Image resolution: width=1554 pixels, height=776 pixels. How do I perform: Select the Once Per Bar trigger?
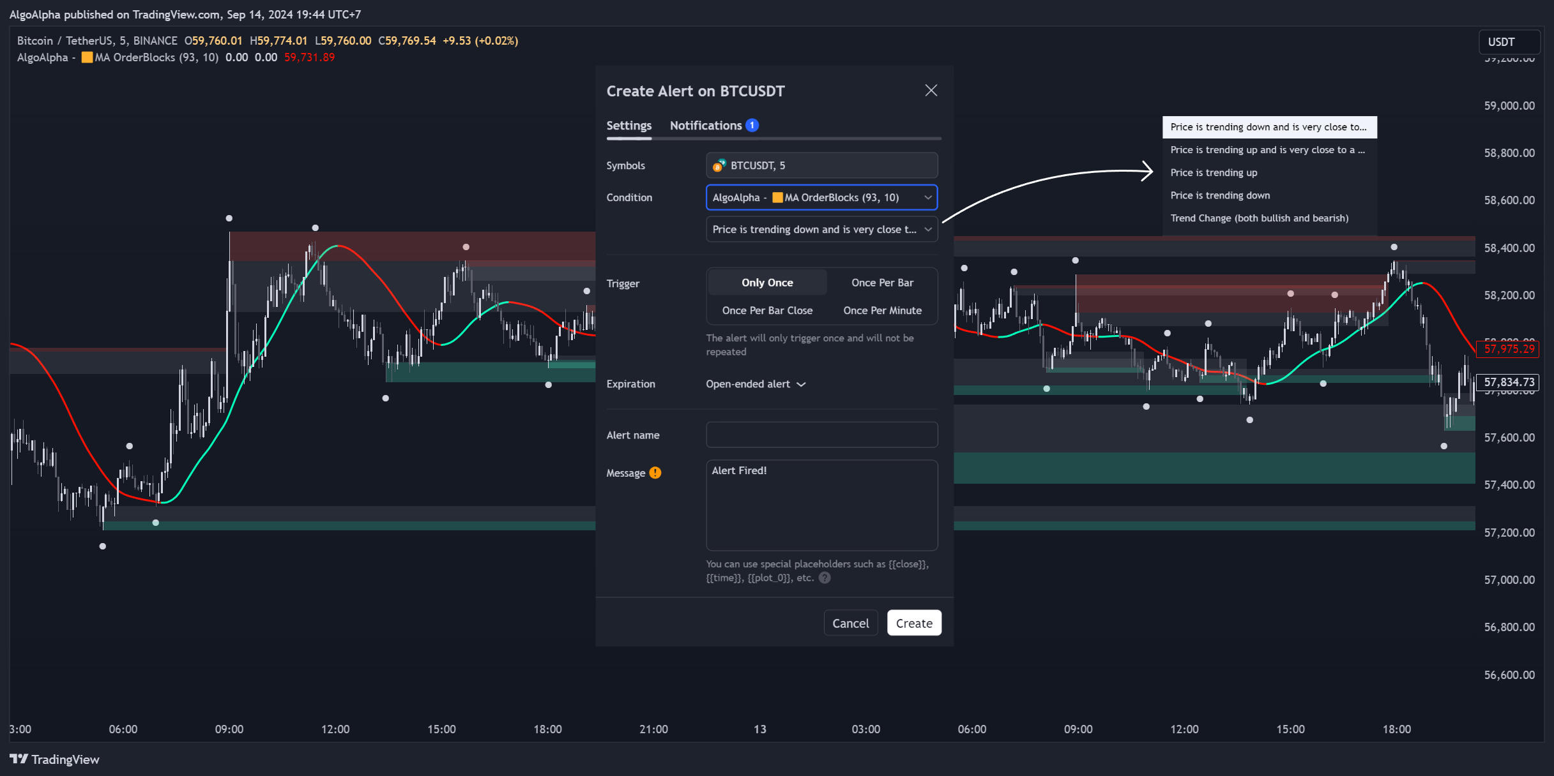click(x=881, y=283)
